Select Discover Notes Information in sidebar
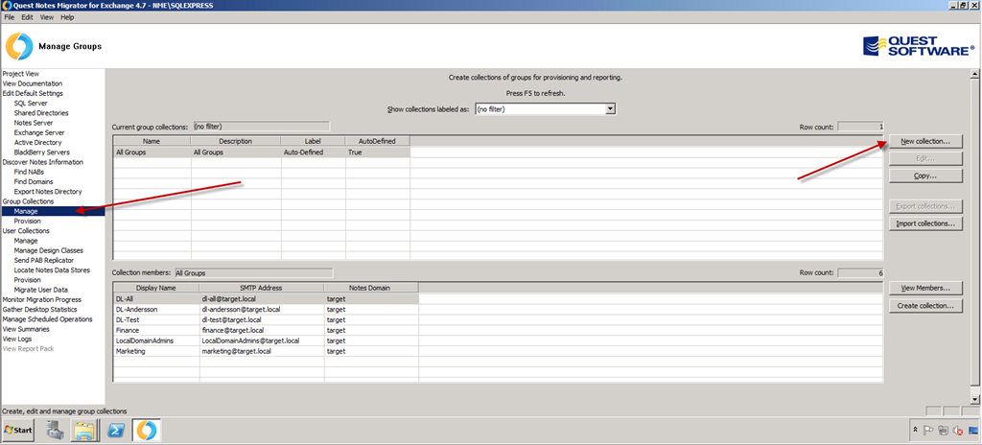982x445 pixels. click(x=42, y=162)
